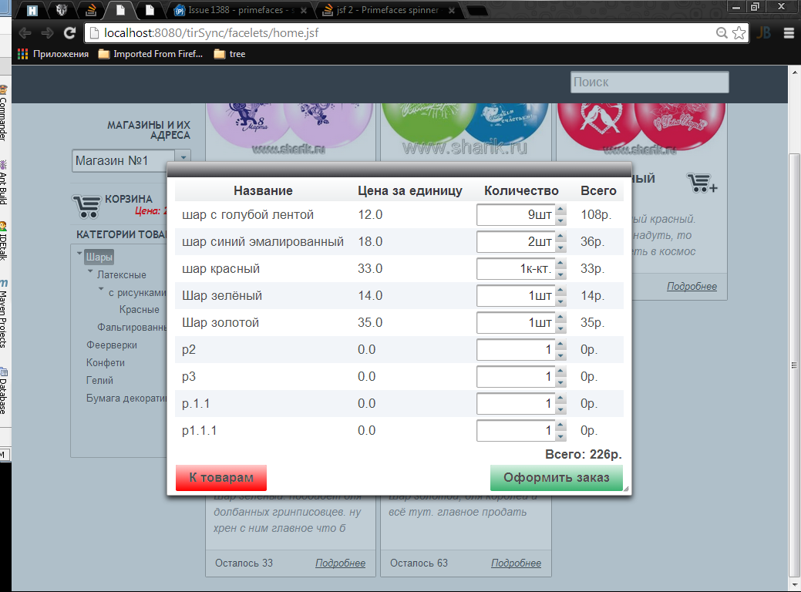Increase quantity of p2 item
This screenshot has height=592, width=801.
pyautogui.click(x=561, y=345)
